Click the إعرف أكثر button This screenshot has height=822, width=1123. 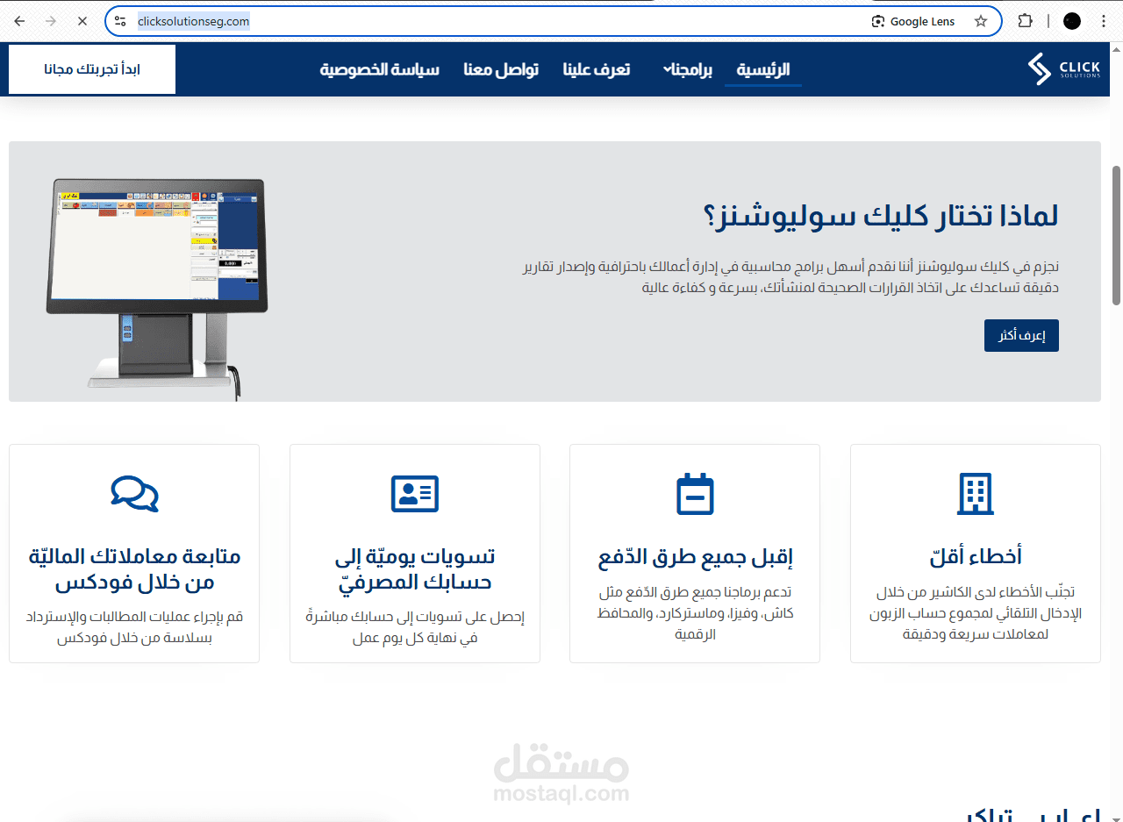point(1021,335)
